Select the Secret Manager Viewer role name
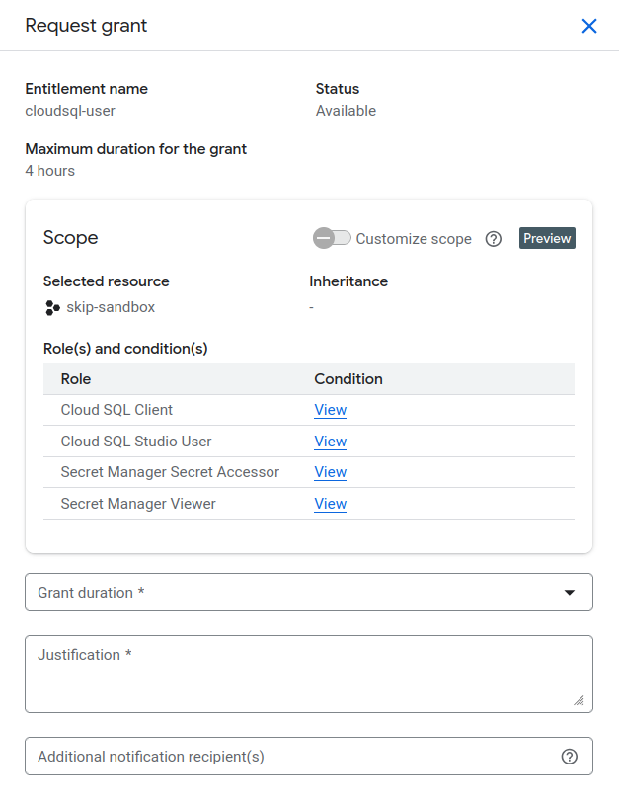This screenshot has height=804, width=619. point(138,504)
